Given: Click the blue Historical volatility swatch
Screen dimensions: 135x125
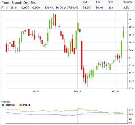Looking at the screenshot, I should tap(3, 105).
